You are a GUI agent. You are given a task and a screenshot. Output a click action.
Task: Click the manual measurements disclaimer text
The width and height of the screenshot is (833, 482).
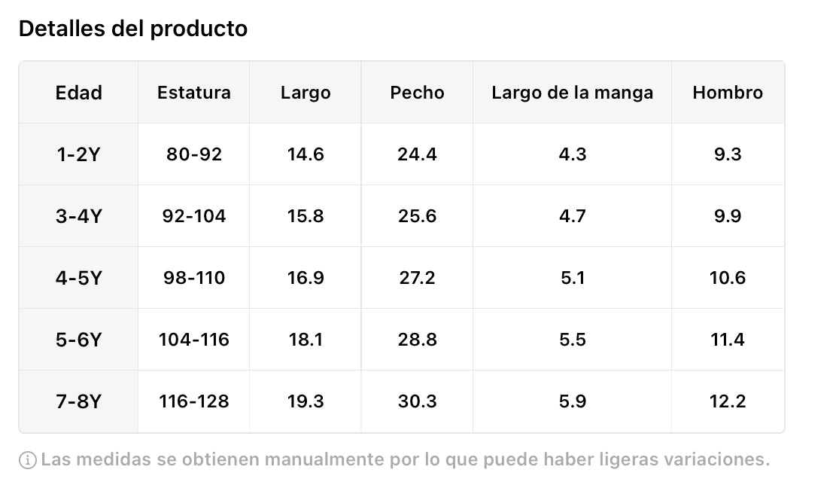[405, 459]
